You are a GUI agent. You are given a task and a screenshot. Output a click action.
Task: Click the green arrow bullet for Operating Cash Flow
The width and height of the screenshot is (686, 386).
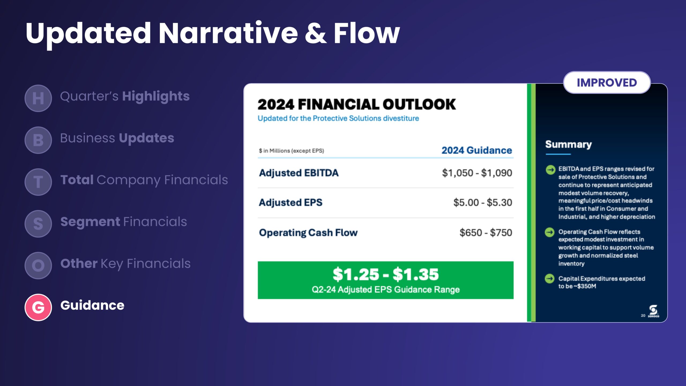pos(550,232)
